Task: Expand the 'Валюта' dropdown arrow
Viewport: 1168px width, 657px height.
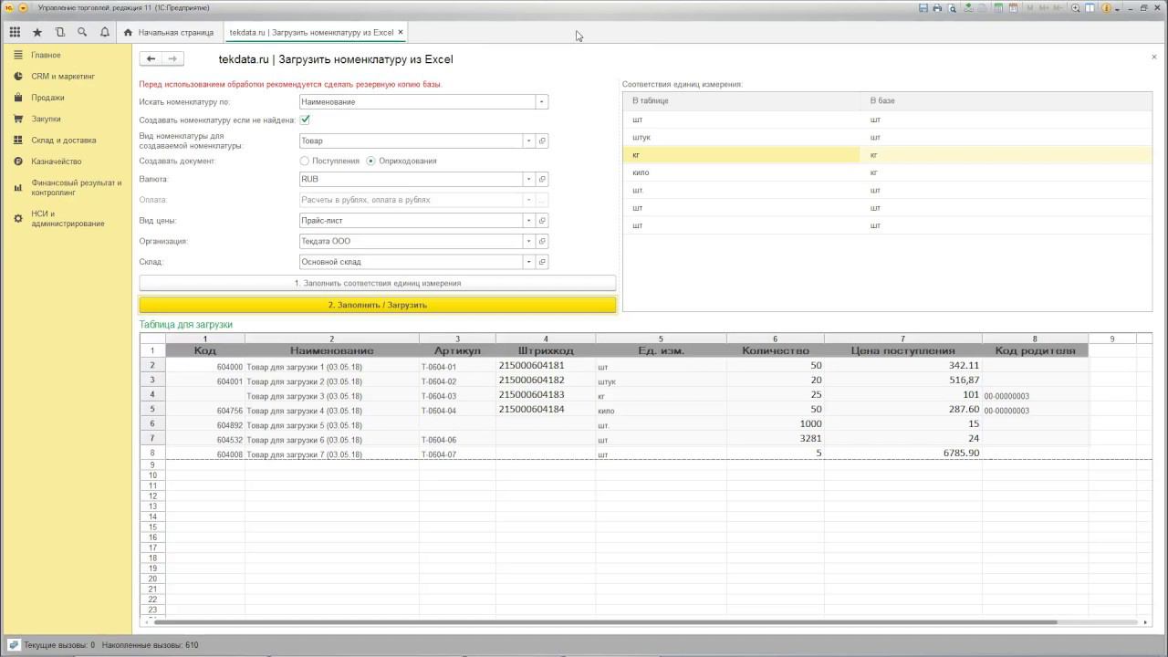Action: pyautogui.click(x=527, y=179)
